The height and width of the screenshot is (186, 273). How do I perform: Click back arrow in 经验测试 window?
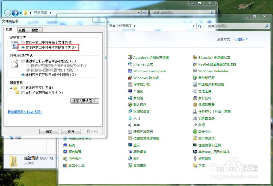tap(8, 13)
